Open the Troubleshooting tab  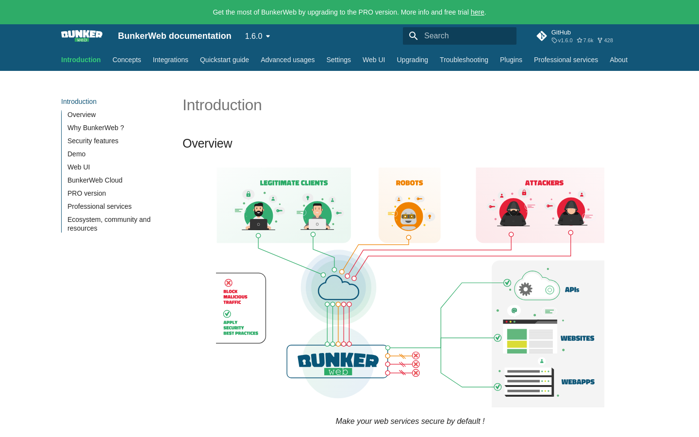pyautogui.click(x=464, y=60)
